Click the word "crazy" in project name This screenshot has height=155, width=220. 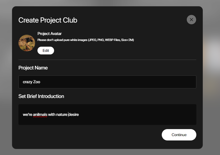pos(27,82)
